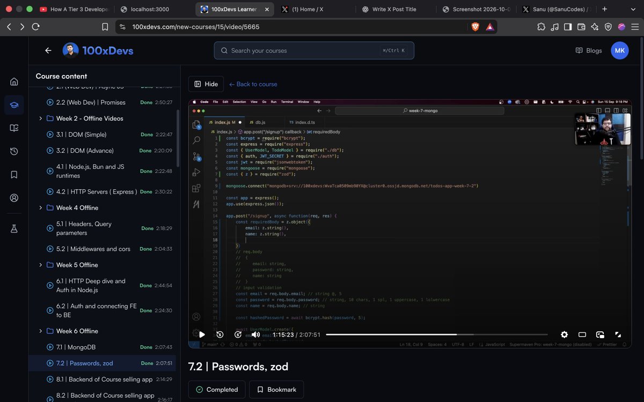This screenshot has width=644, height=402.
Task: Switch to the YouTube Tier 3 Developer tab
Action: click(74, 9)
